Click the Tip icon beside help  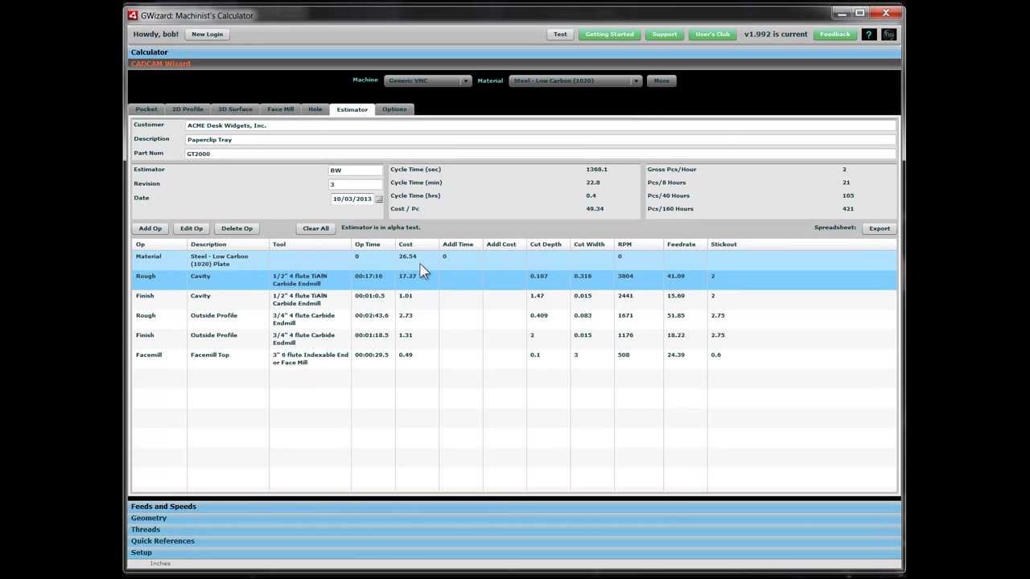coord(889,35)
